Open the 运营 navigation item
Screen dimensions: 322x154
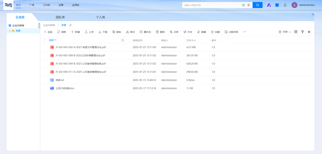click(x=61, y=5)
